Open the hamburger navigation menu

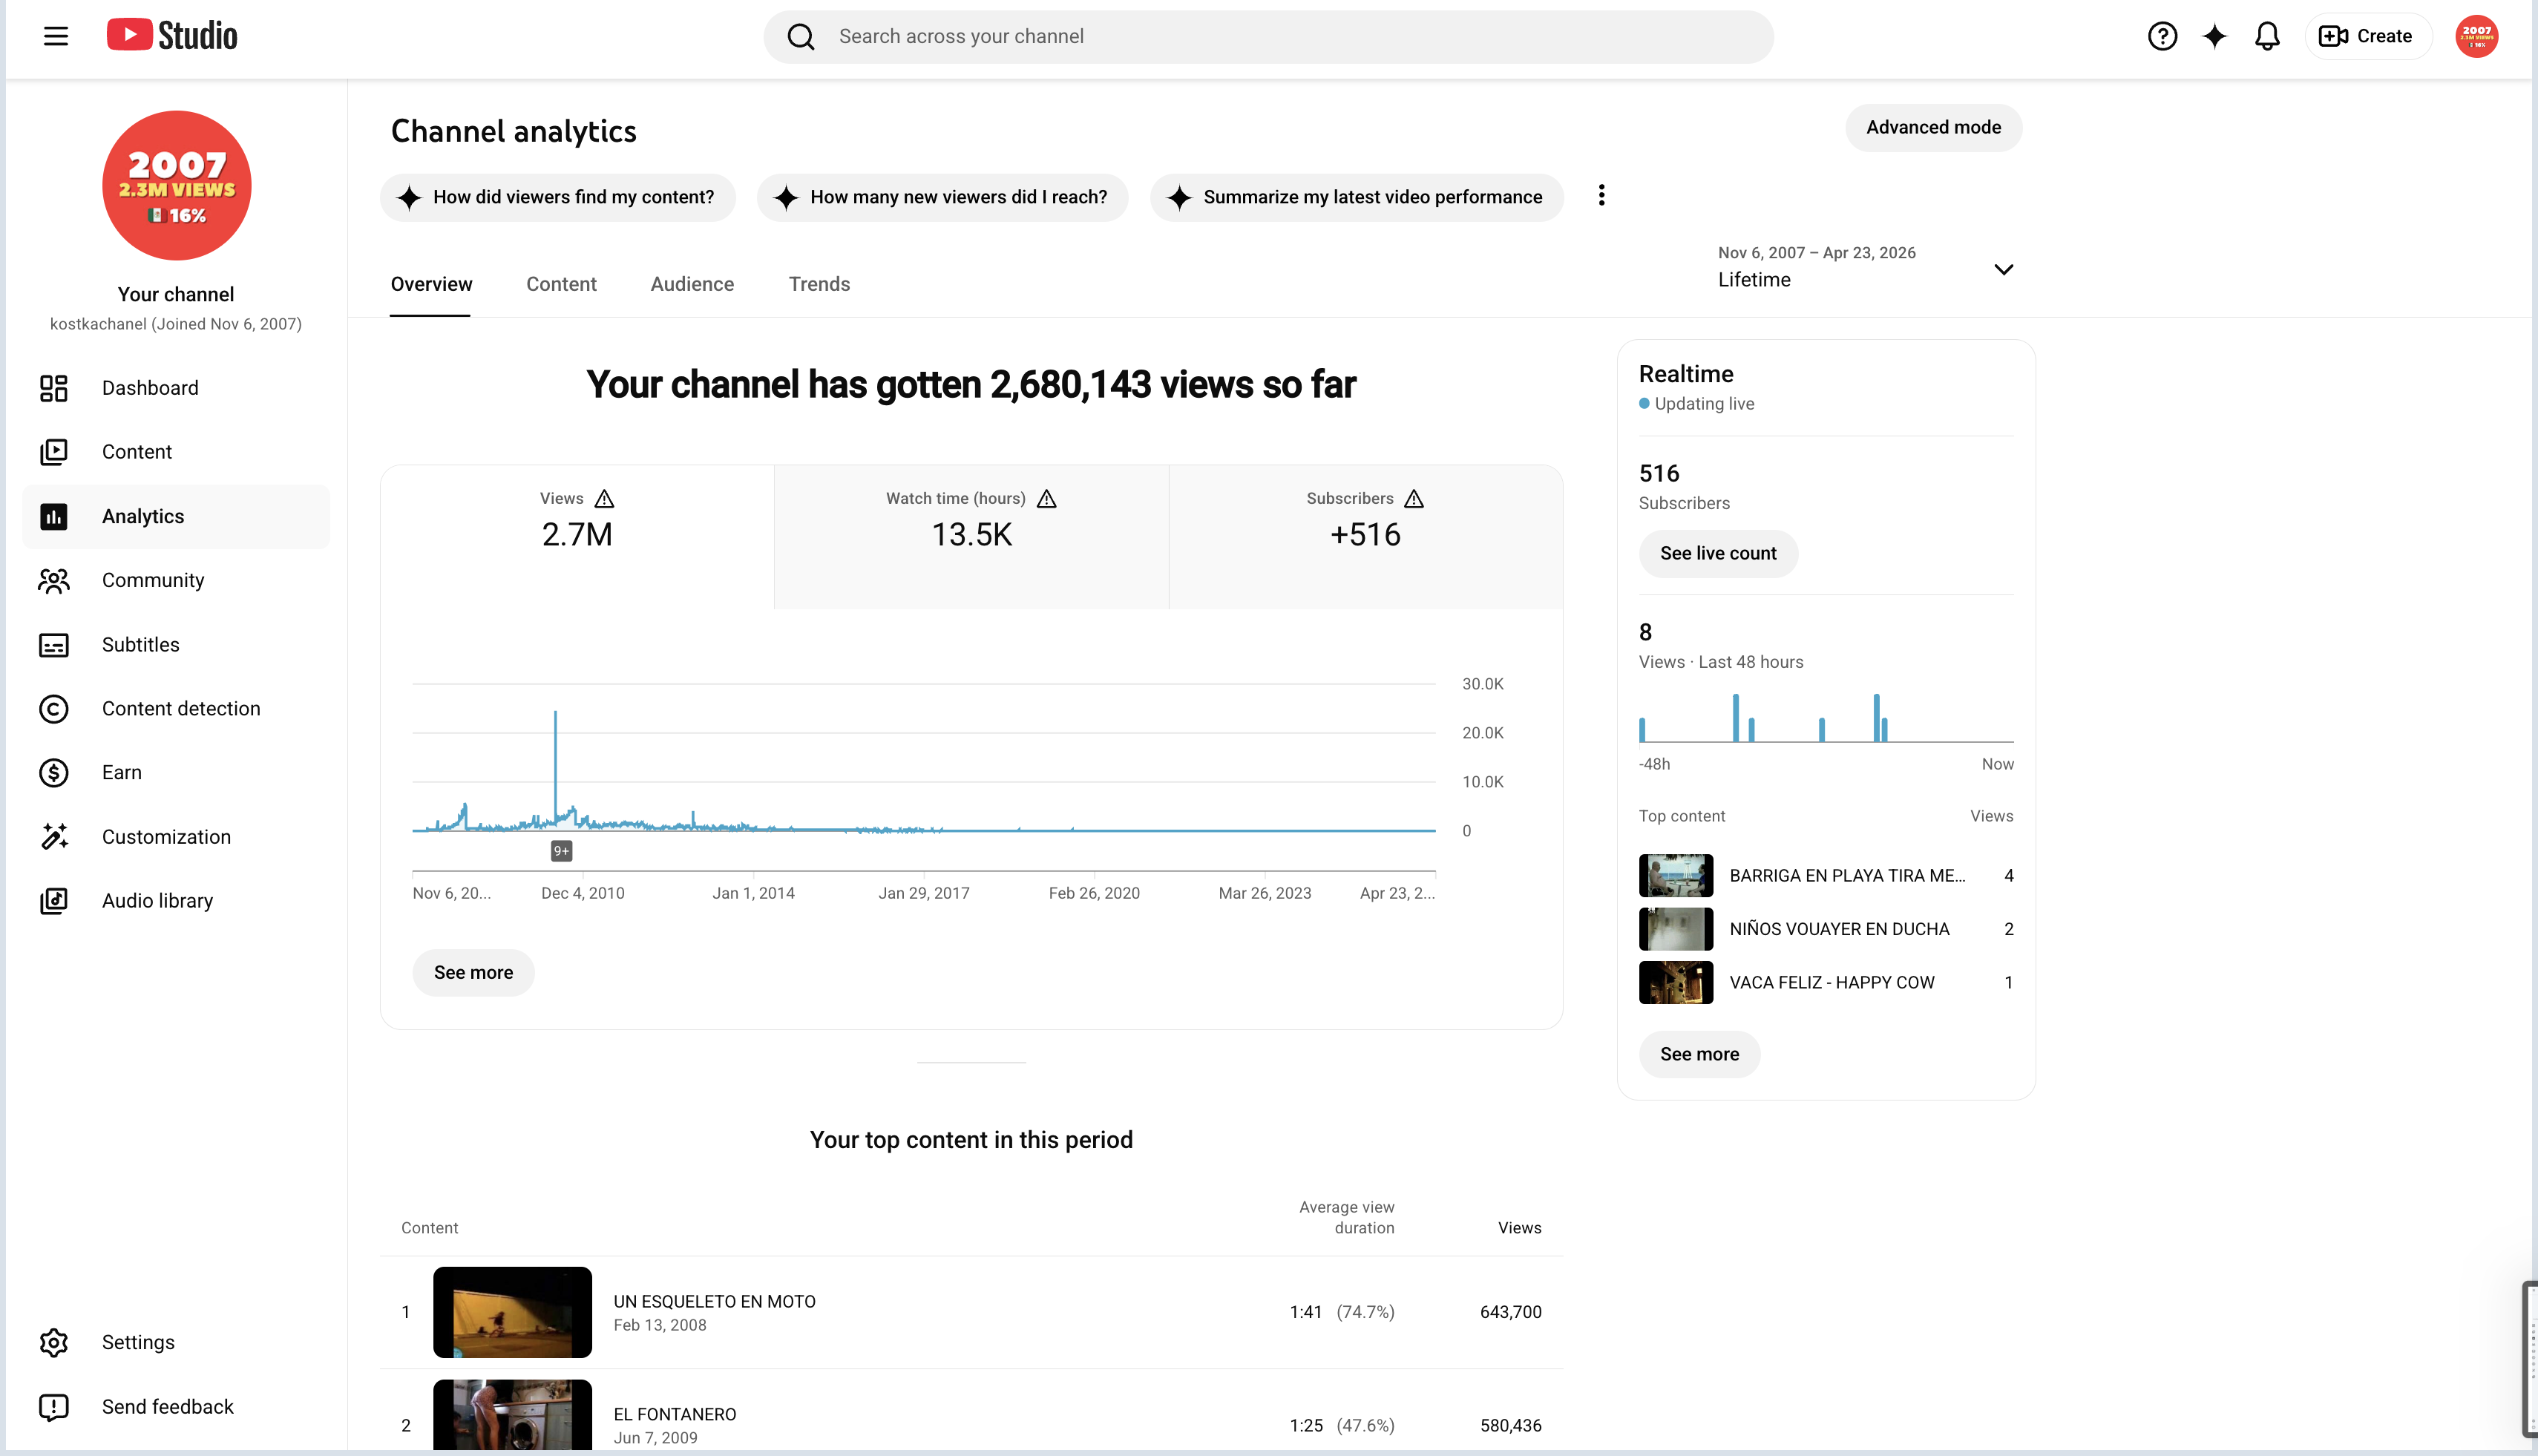56,37
